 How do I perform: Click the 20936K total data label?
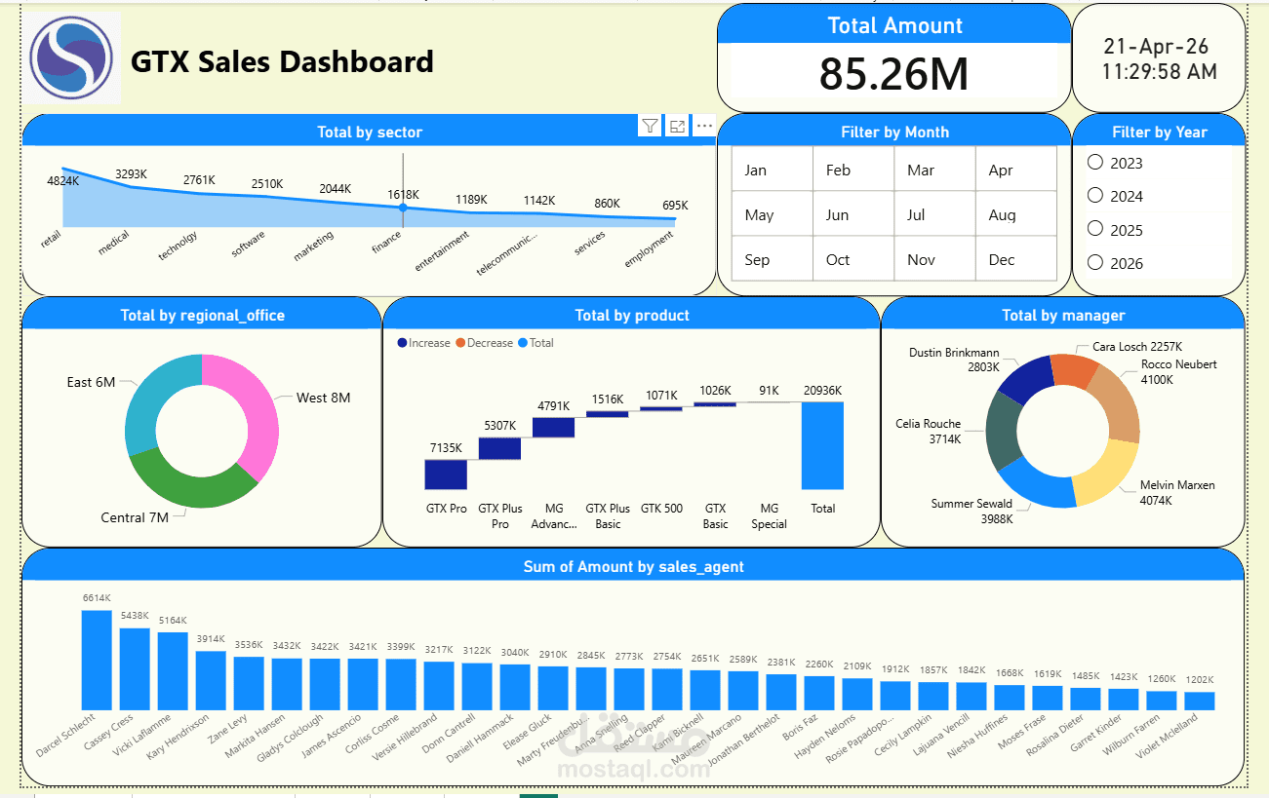pos(822,391)
